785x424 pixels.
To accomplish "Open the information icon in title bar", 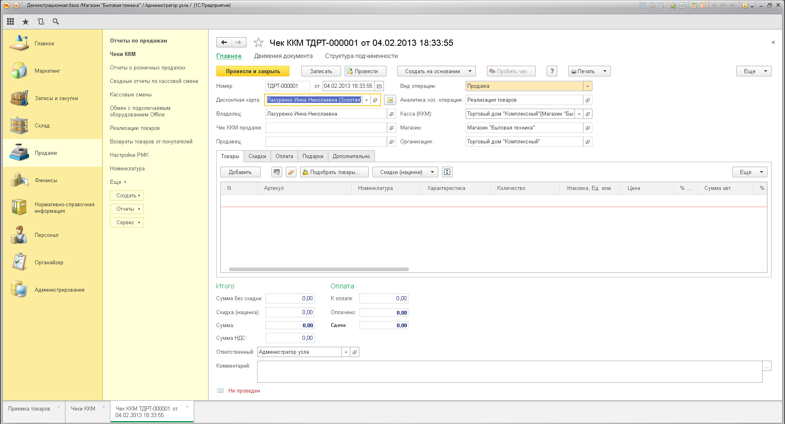I will click(x=745, y=5).
